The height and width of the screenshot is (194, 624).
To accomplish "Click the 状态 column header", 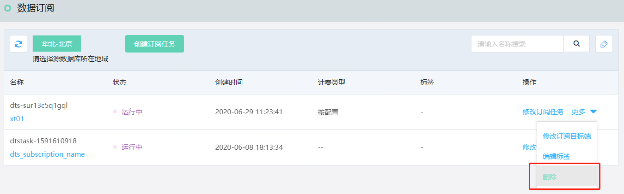I will 119,82.
